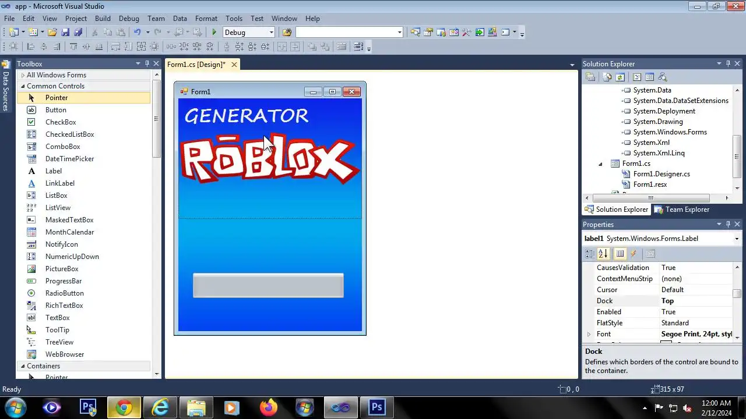
Task: Click View Code icon in Solution Explorer
Action: 637,77
